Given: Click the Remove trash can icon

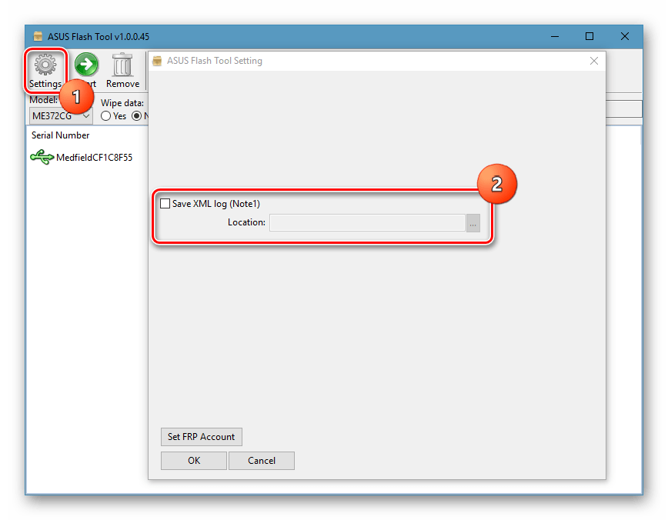Looking at the screenshot, I should tap(122, 65).
